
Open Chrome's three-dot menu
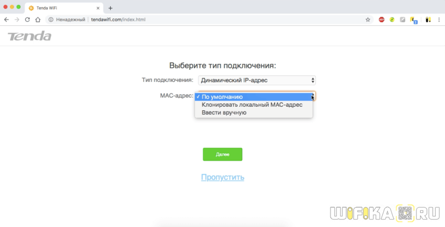(x=439, y=20)
